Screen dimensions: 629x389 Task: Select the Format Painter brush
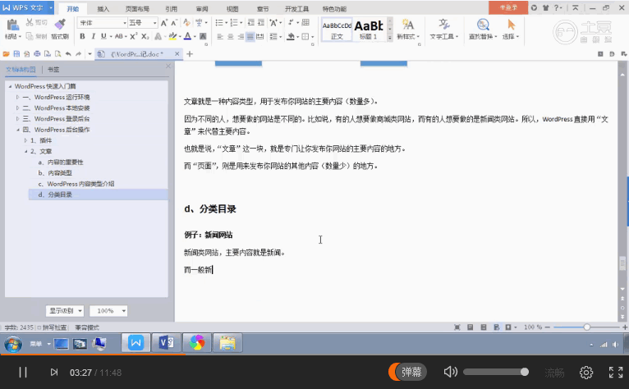coord(60,24)
